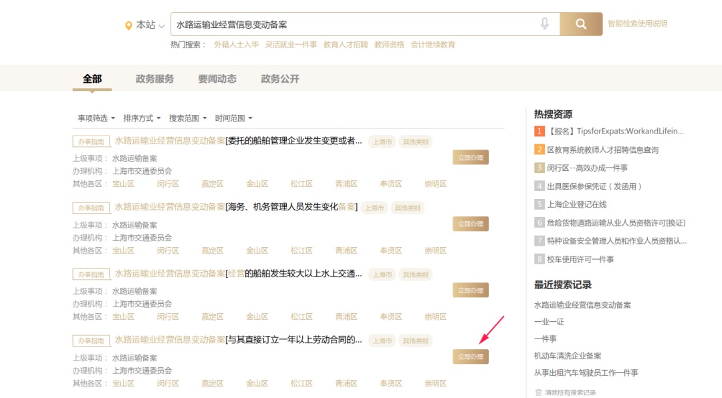Screen dimensions: 722x398
Task: Click the location pin icon beside 本站
Action: 128,25
